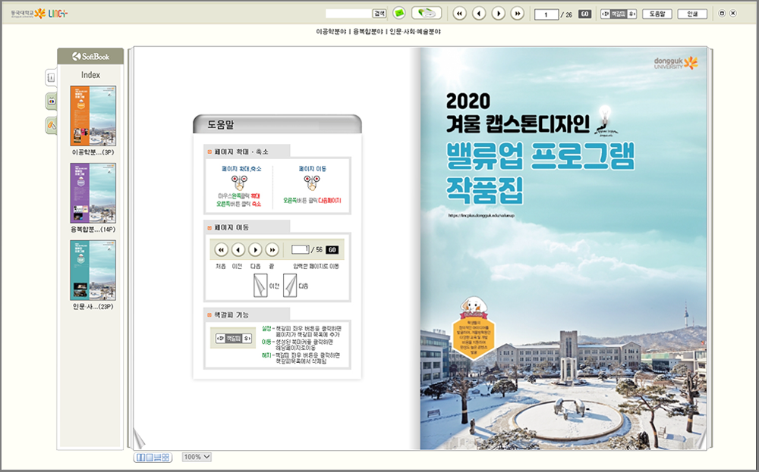Switch to two-page spread view icon
This screenshot has height=472, width=759.
141,458
